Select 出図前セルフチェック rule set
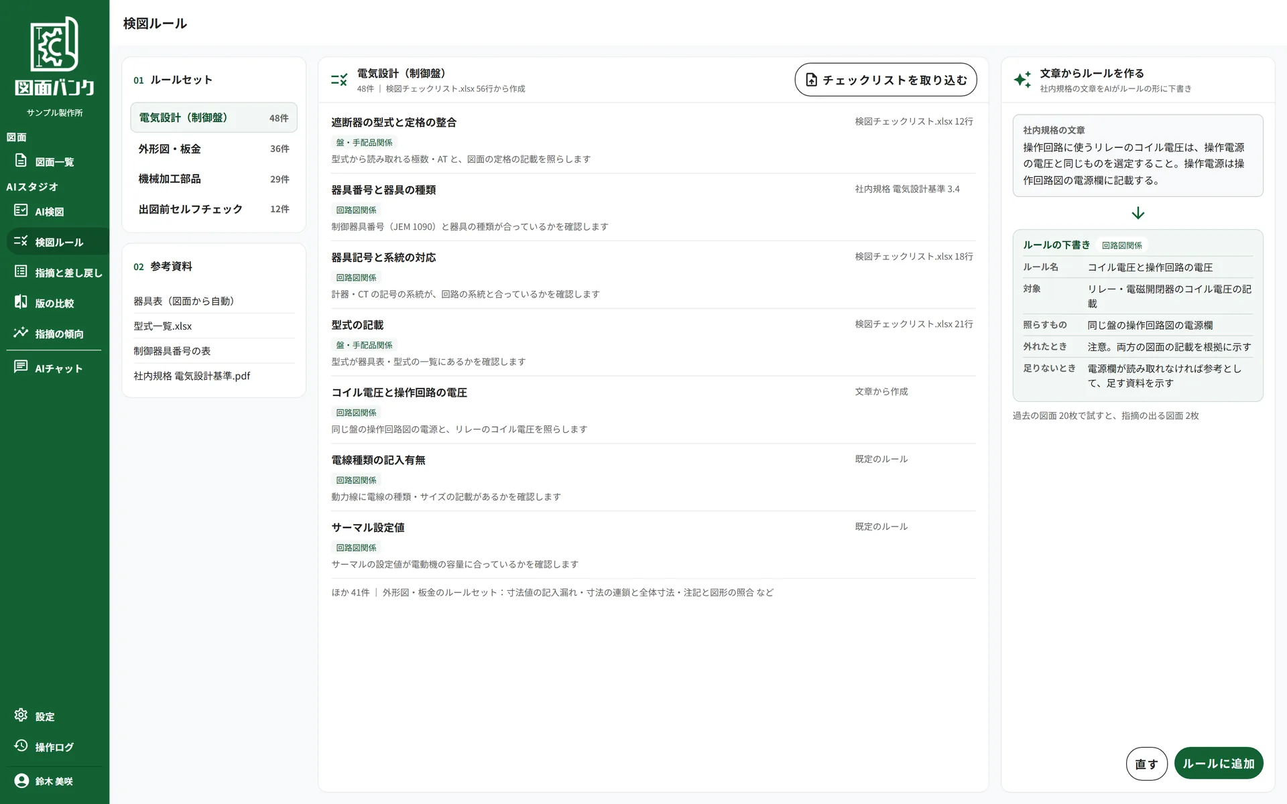The image size is (1287, 804). click(214, 209)
